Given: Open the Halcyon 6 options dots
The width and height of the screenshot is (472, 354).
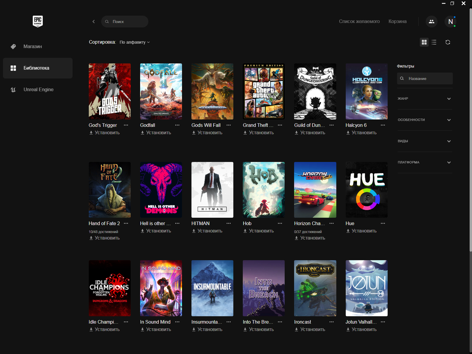Looking at the screenshot, I should (x=383, y=125).
